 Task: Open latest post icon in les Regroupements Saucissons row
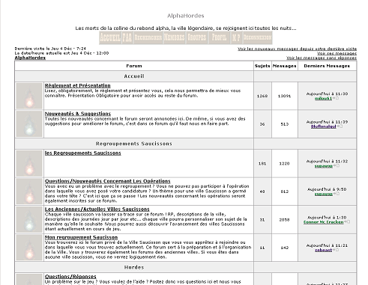point(336,166)
